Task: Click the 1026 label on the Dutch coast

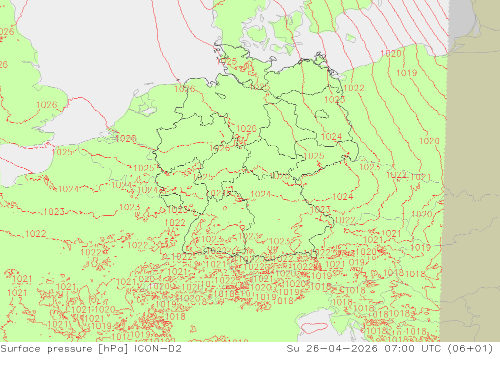Action: 125,138
